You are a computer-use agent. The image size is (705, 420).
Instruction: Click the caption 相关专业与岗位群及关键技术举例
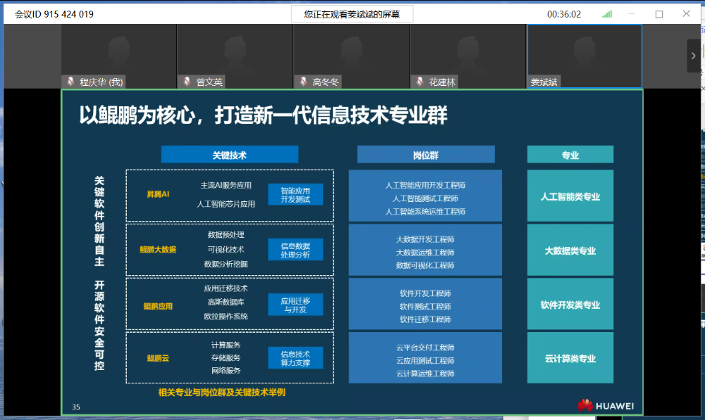[221, 392]
